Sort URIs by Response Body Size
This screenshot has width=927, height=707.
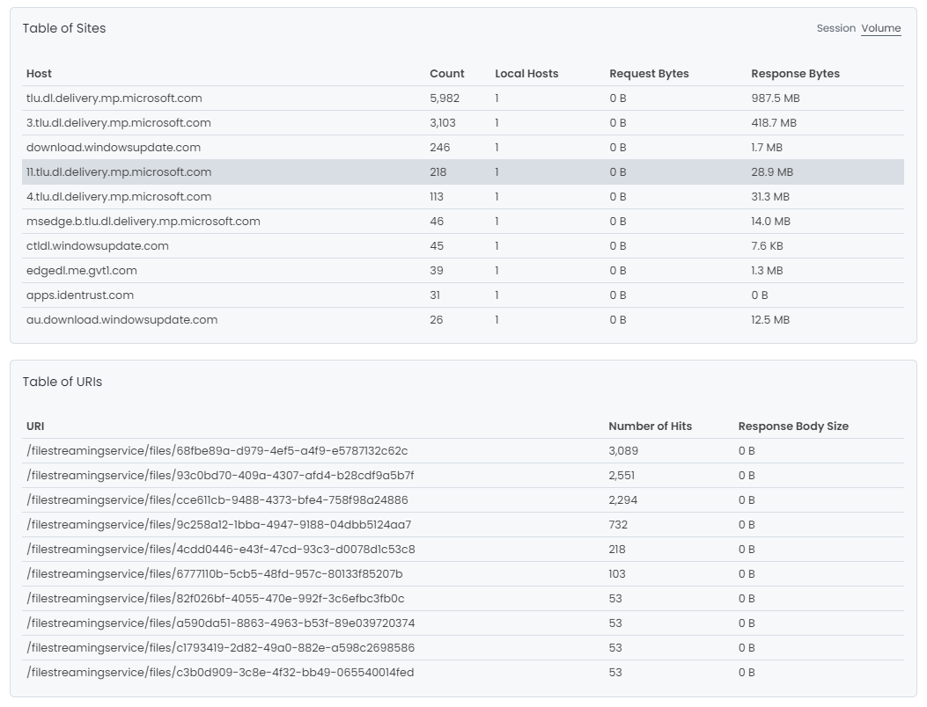[x=793, y=426]
